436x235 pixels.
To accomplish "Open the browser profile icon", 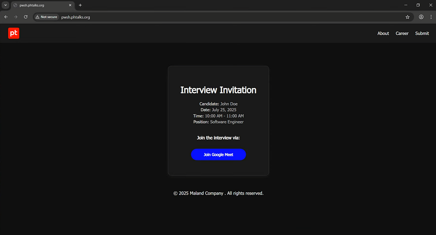I will click(421, 17).
